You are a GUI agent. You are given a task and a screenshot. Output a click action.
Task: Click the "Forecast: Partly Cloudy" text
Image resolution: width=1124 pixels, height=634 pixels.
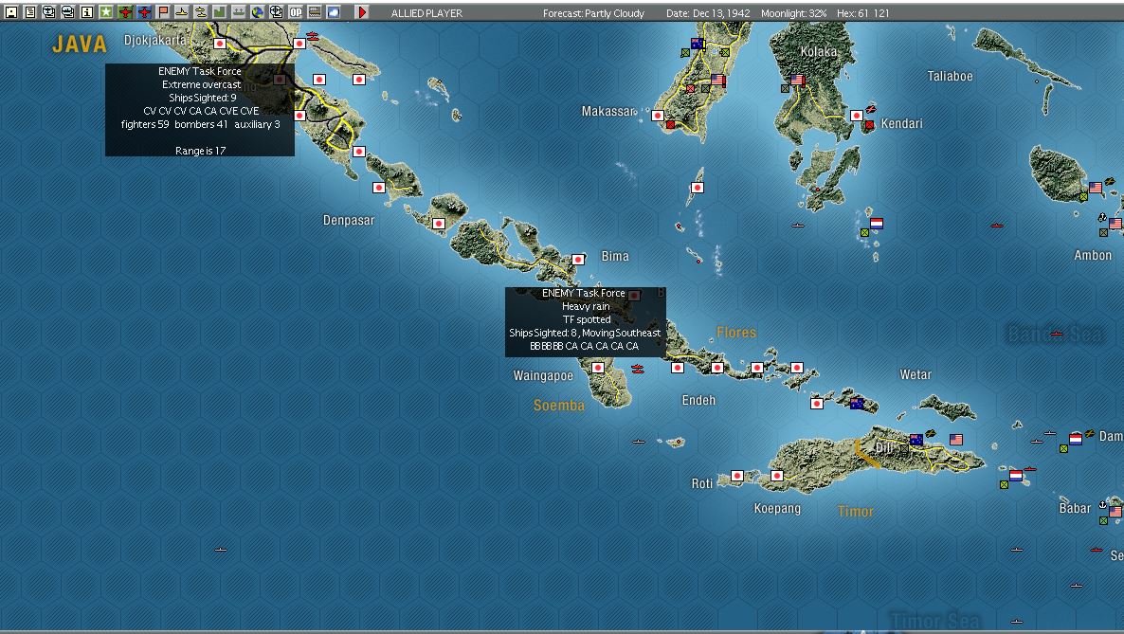point(593,13)
